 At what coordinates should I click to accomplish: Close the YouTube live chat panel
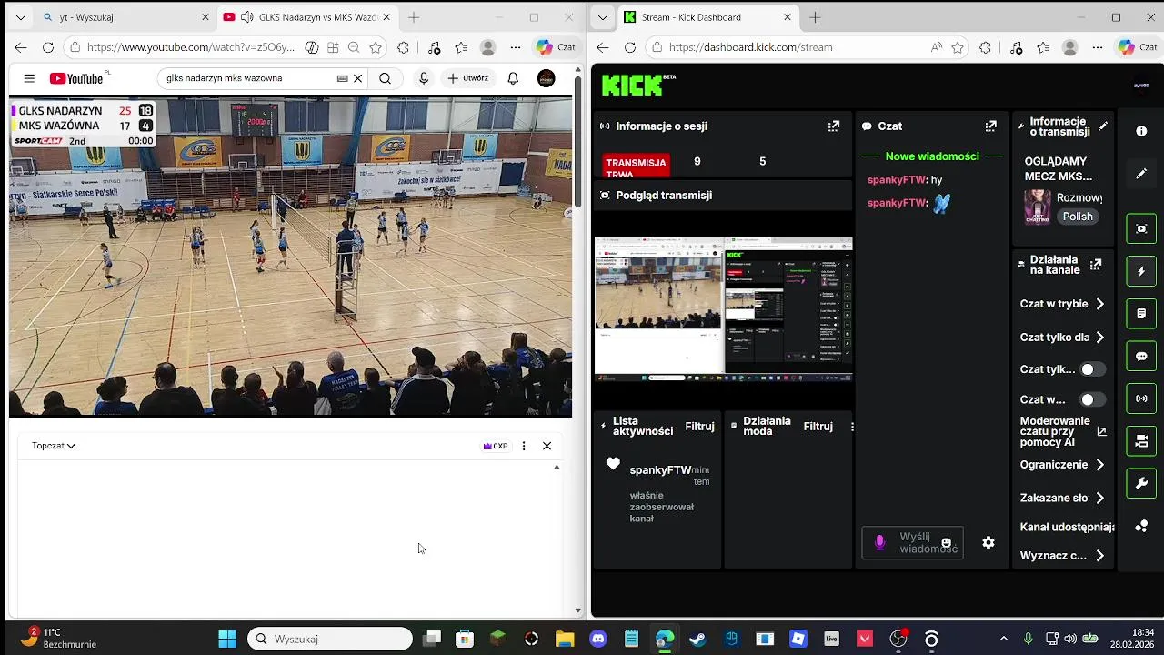[x=547, y=446]
